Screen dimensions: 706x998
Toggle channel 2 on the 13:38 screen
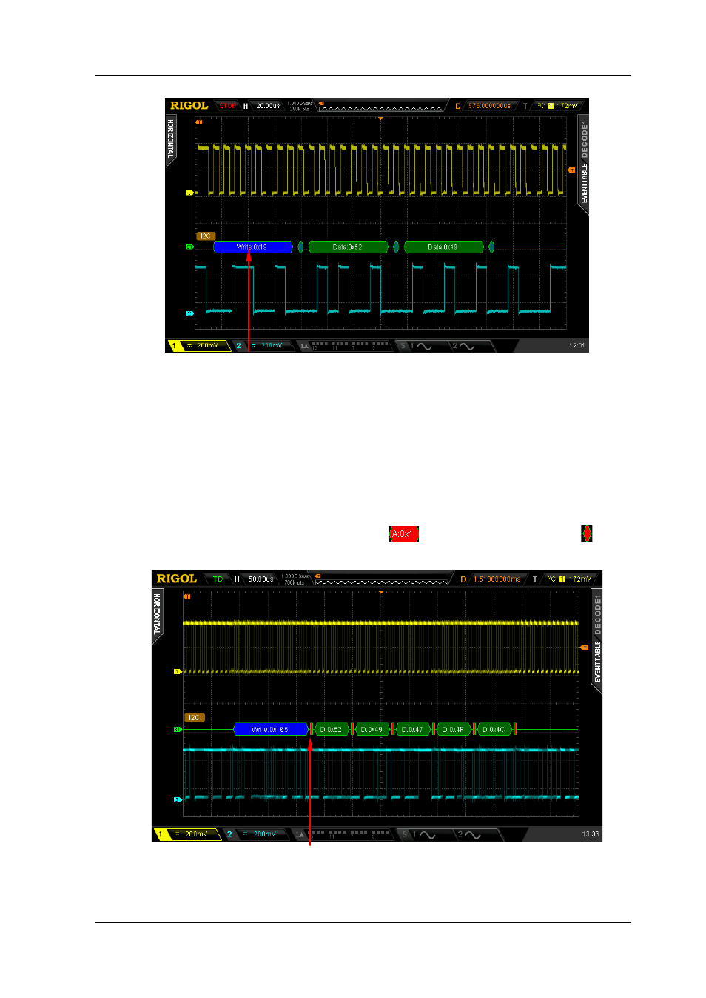point(229,834)
